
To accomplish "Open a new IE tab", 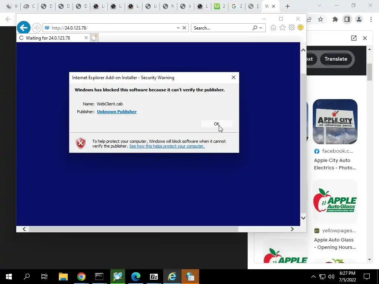I will tap(94, 38).
